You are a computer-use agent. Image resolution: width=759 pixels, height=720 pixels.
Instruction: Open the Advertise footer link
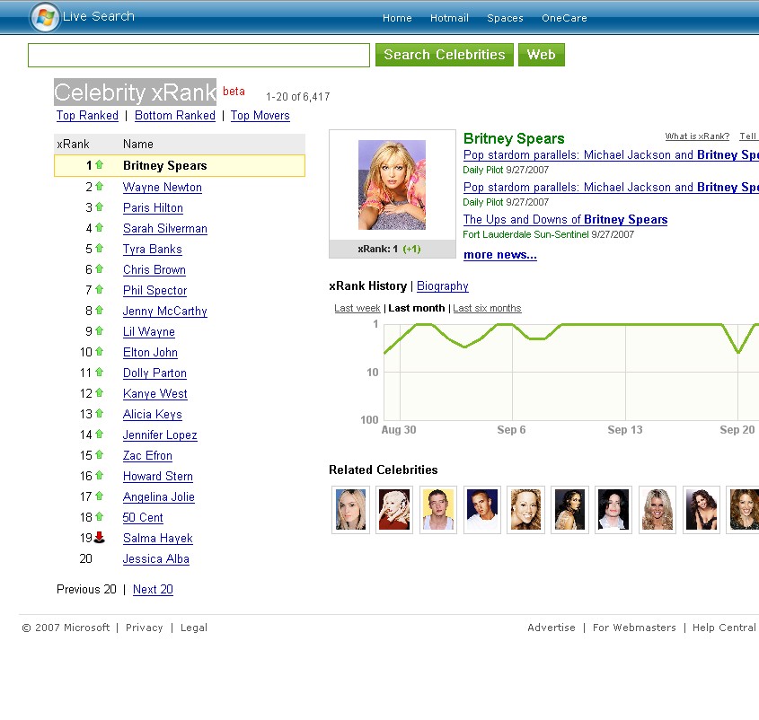552,628
